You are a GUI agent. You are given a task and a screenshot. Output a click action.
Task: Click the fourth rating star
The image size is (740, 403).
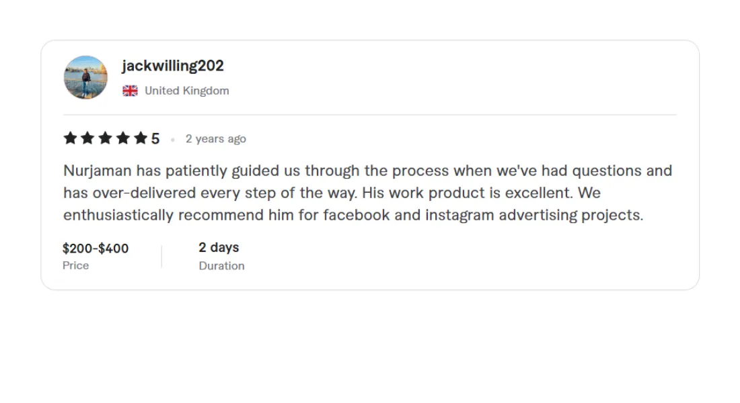122,138
